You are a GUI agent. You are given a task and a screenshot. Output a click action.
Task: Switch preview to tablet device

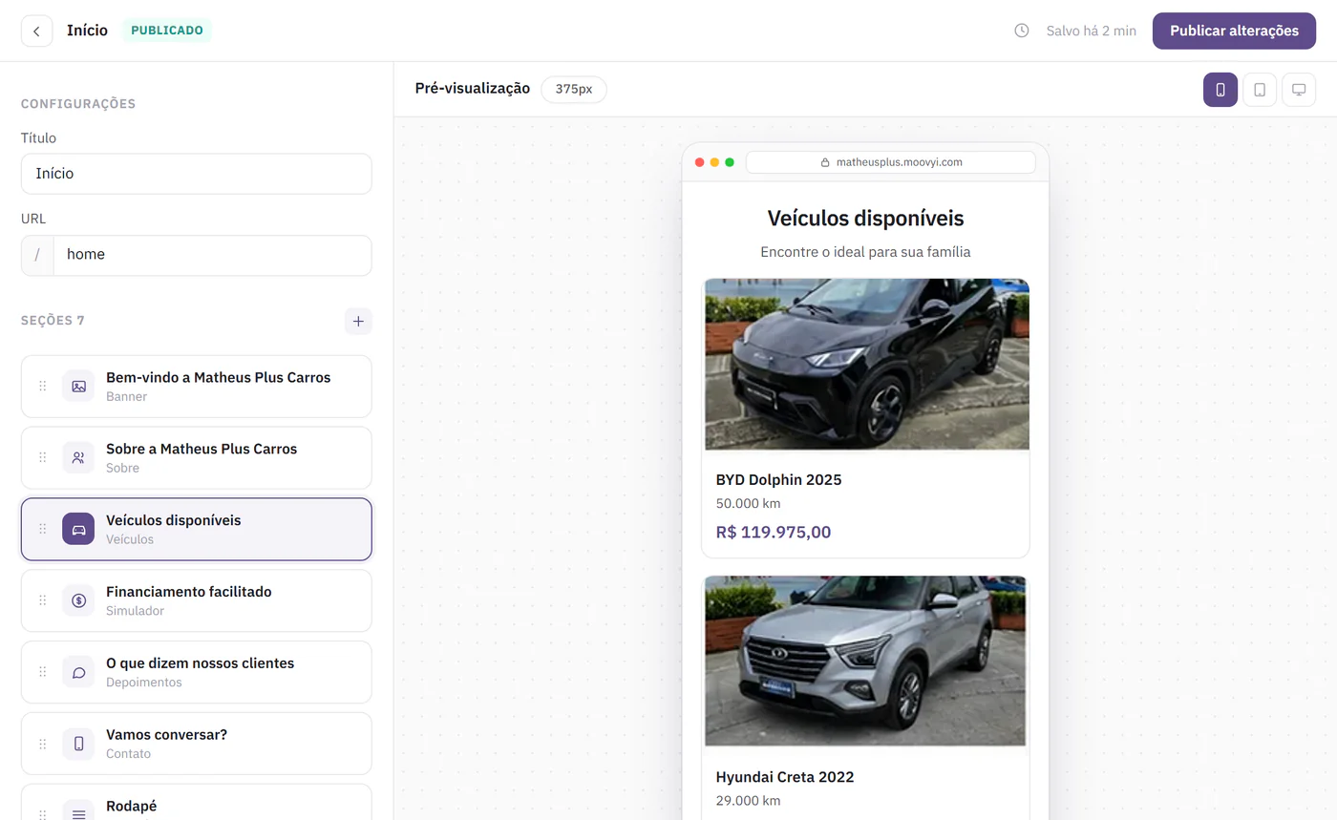click(x=1260, y=90)
